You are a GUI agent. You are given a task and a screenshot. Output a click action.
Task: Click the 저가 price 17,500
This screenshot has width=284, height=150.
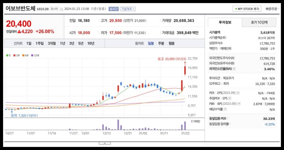pos(115,33)
